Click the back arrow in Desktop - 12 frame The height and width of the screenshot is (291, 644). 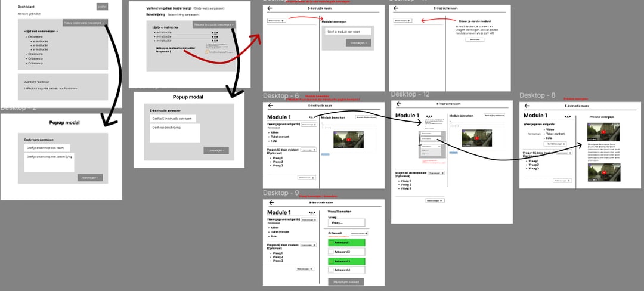coord(398,104)
